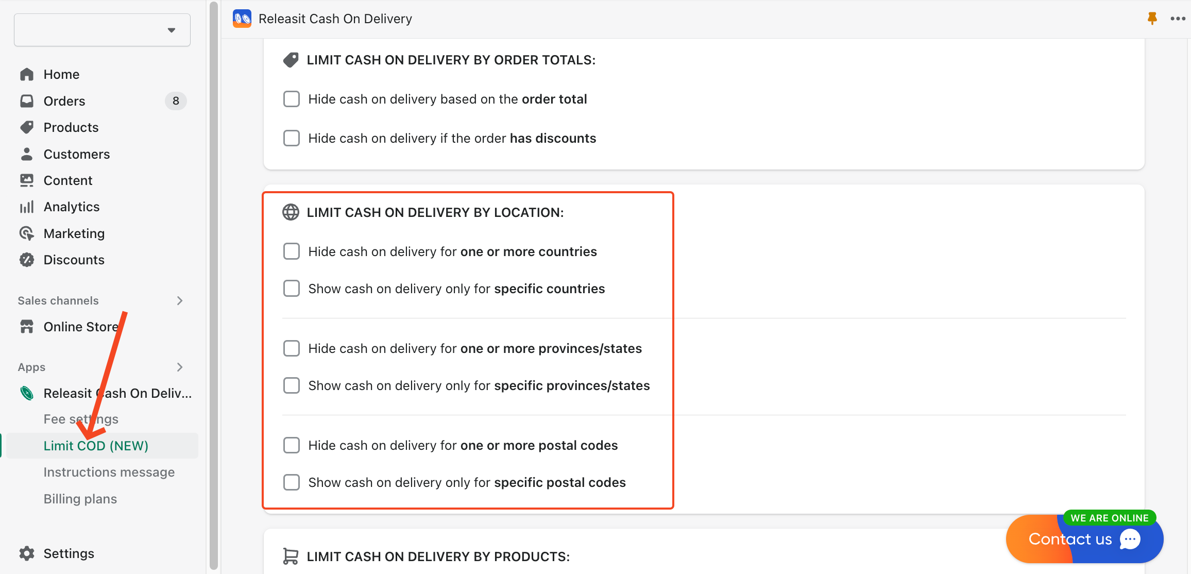This screenshot has width=1191, height=574.
Task: Check show COD only for specific postal codes
Action: click(x=292, y=482)
